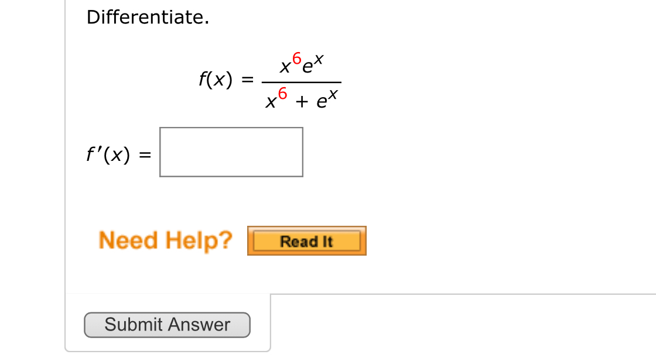Click the Need Help? label
The image size is (656, 358).
tap(166, 240)
